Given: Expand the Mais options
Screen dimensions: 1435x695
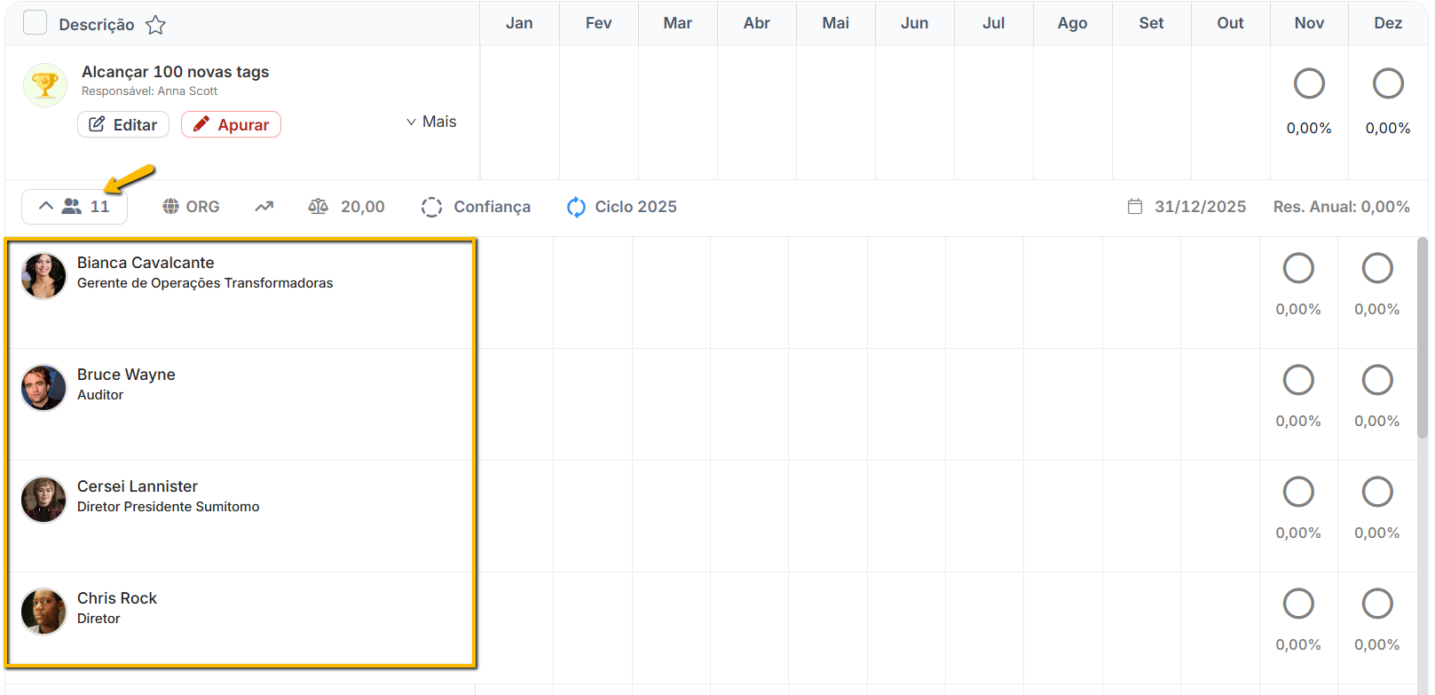Looking at the screenshot, I should tap(431, 122).
